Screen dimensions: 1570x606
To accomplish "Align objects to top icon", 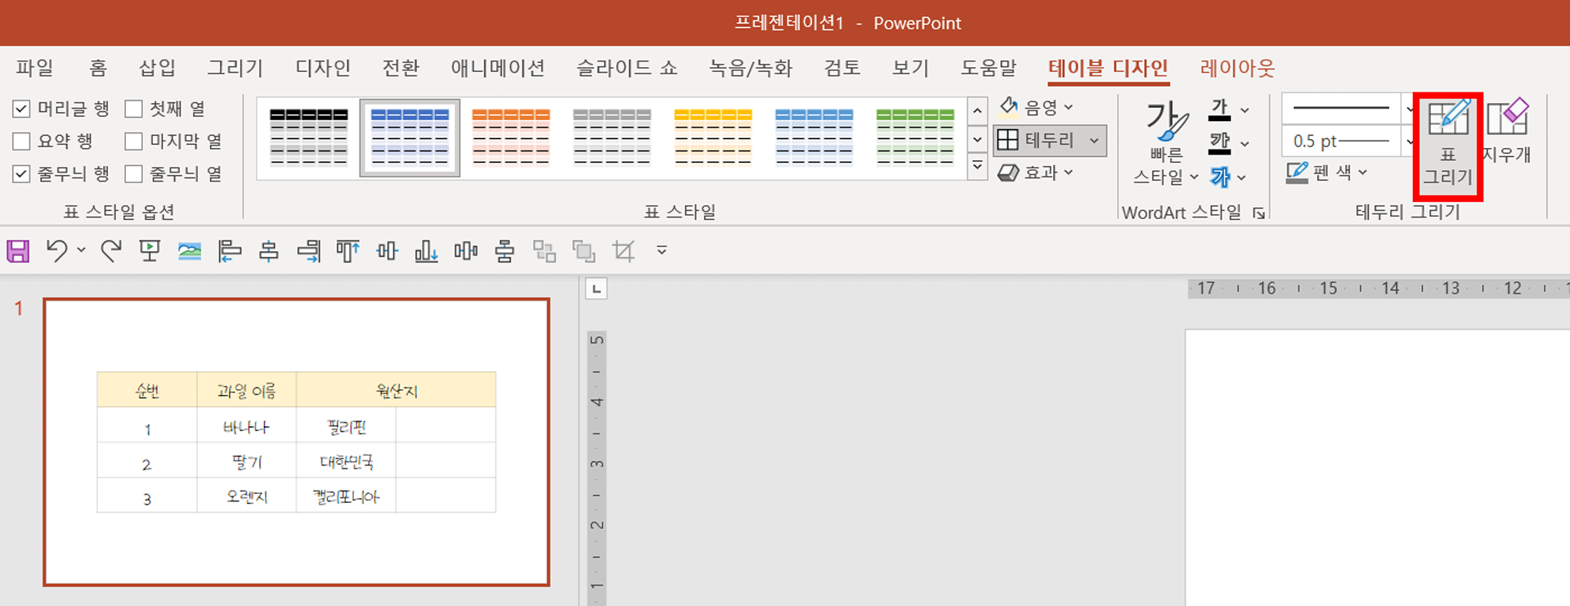I will pyautogui.click(x=348, y=251).
